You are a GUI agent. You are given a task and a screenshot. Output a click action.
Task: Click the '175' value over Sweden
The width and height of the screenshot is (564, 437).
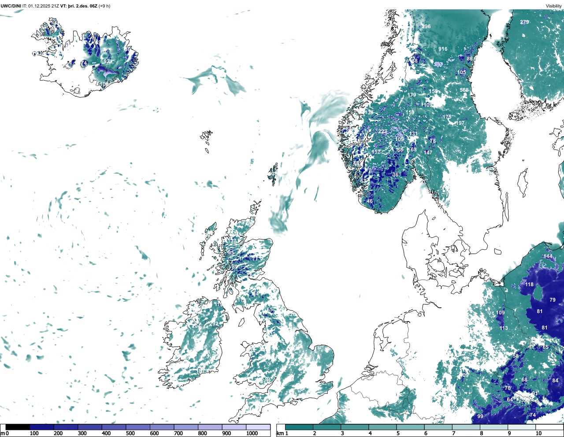tap(447, 117)
